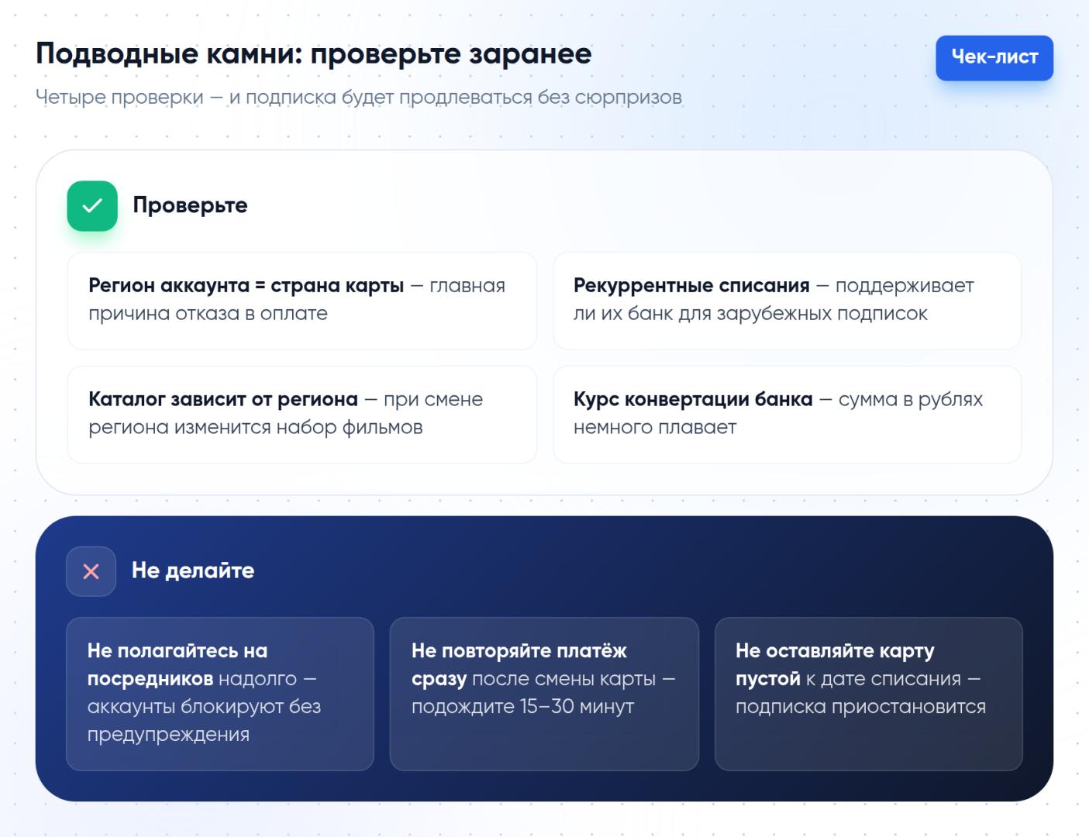Click the text немного плавает
The image size is (1089, 837).
pos(655,428)
